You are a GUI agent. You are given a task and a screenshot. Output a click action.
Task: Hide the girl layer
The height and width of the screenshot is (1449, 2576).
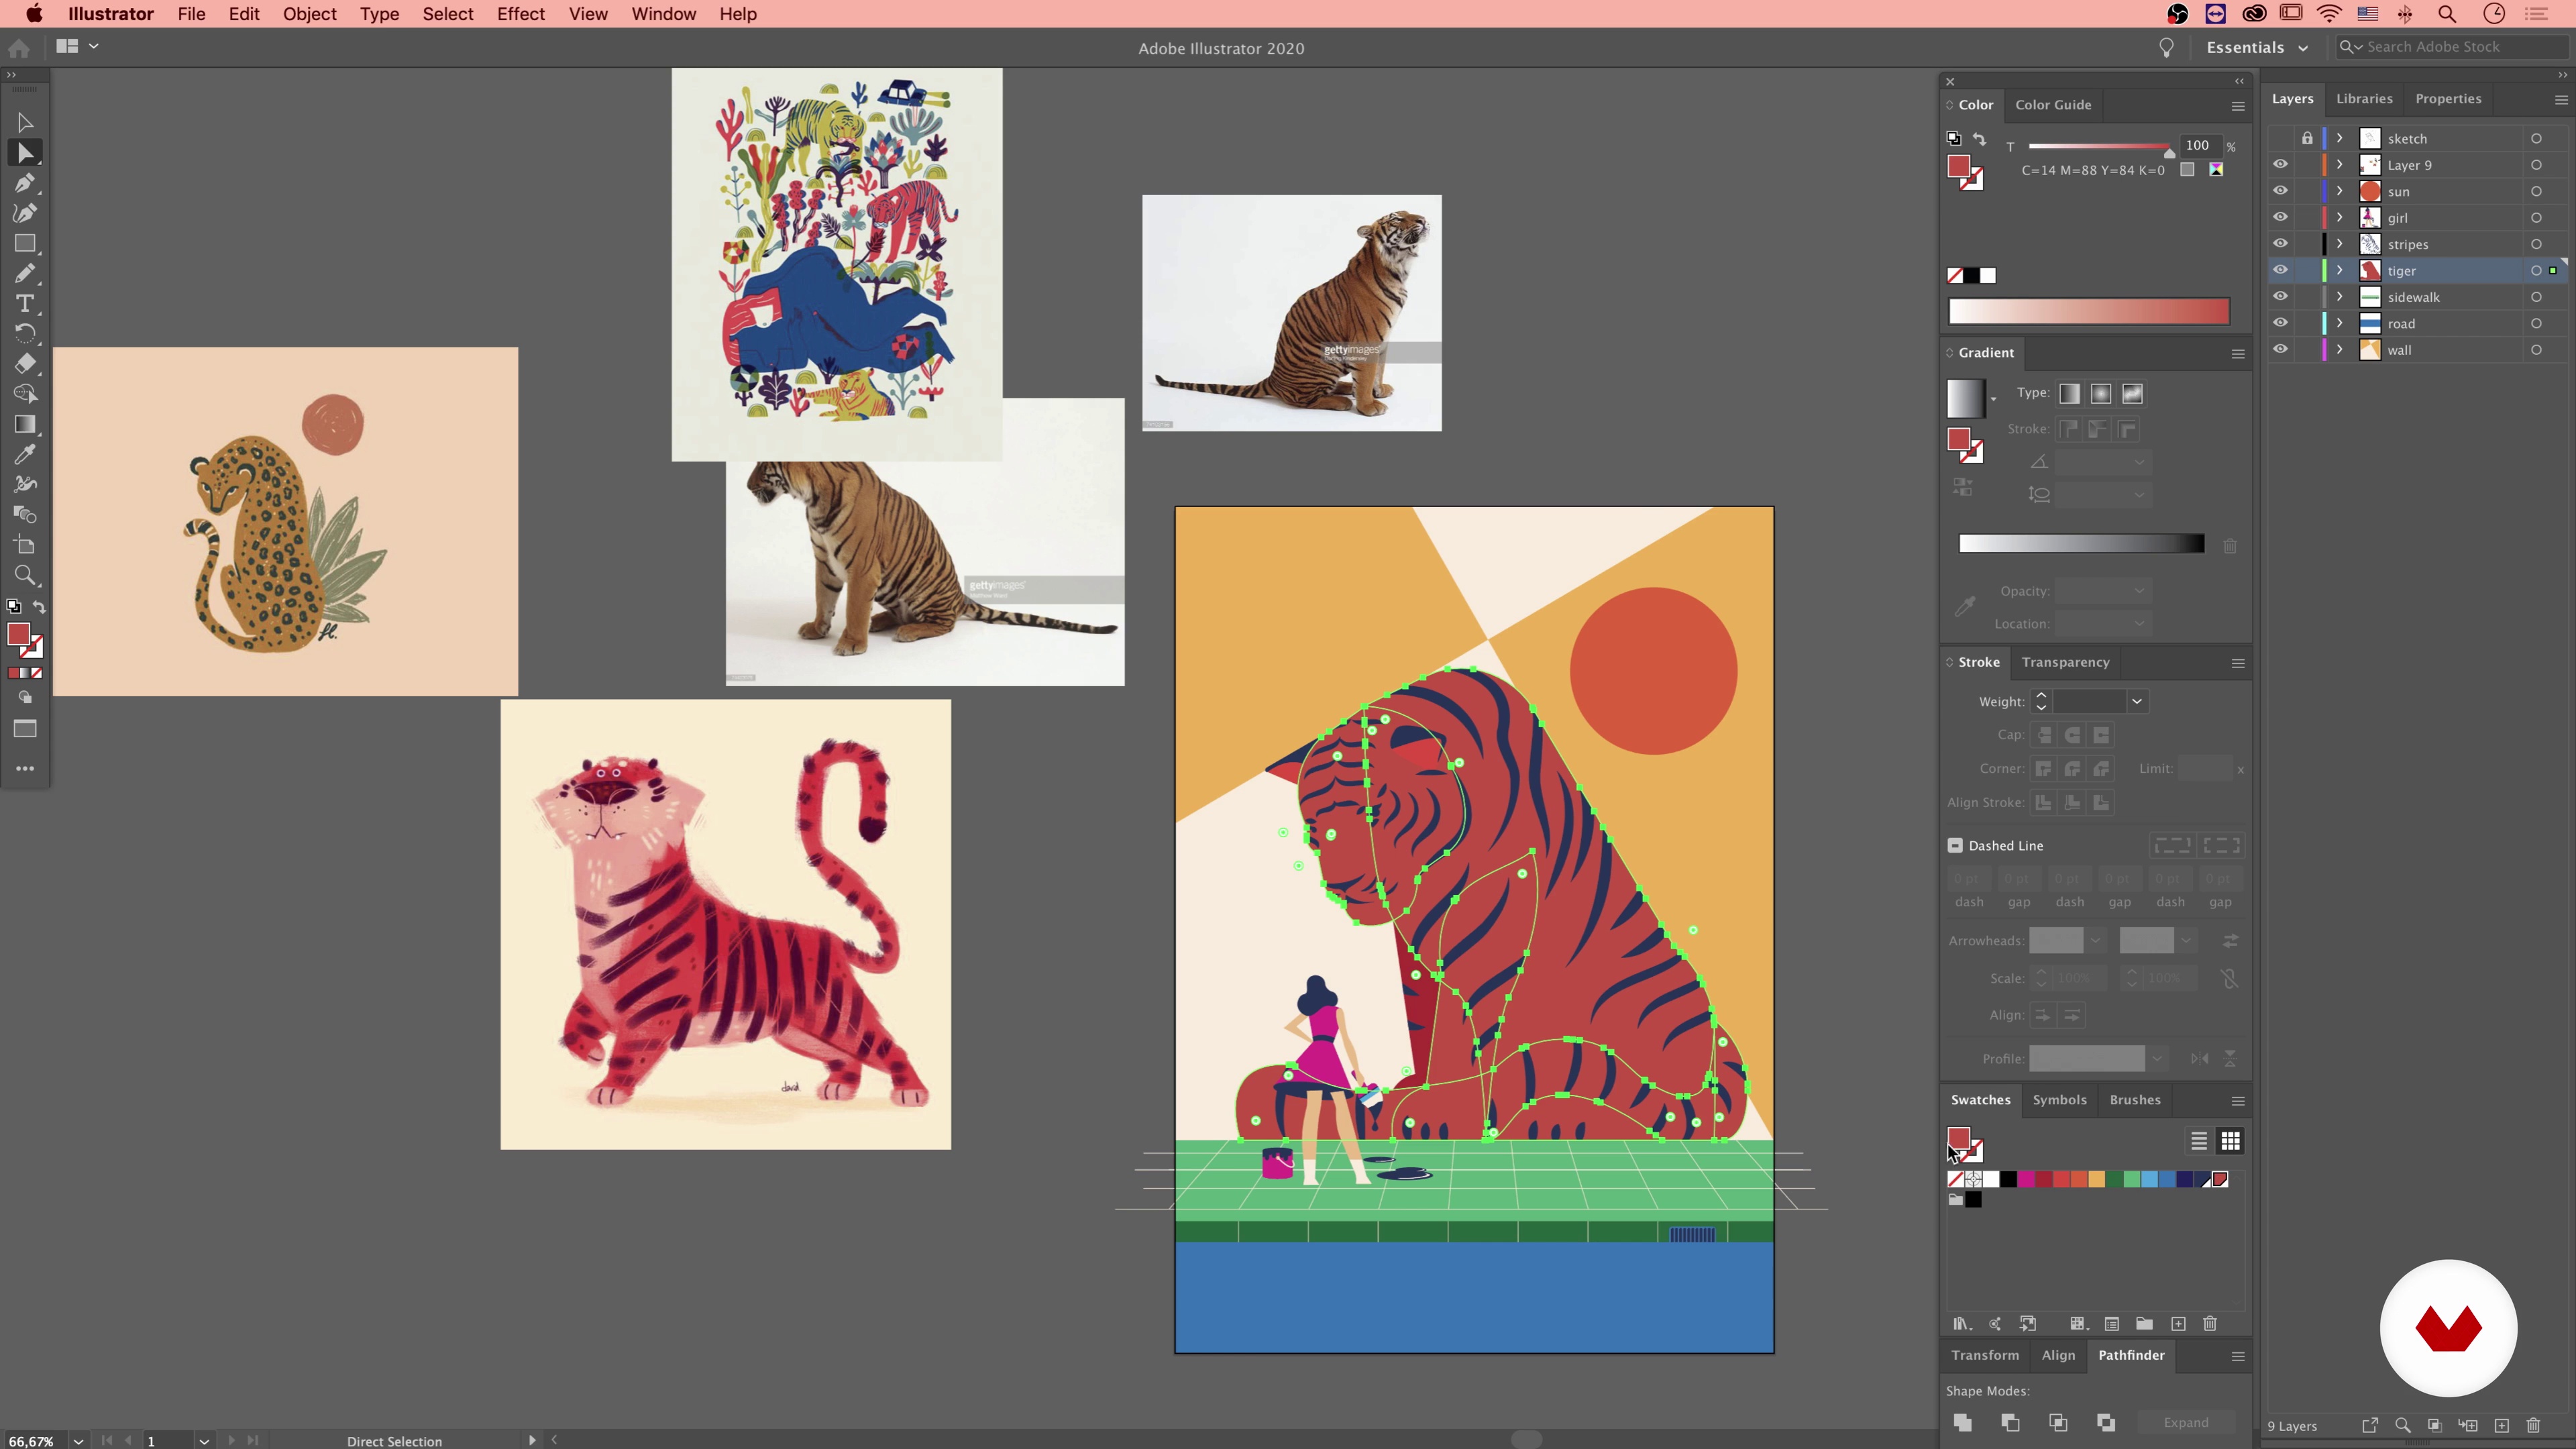click(2280, 217)
